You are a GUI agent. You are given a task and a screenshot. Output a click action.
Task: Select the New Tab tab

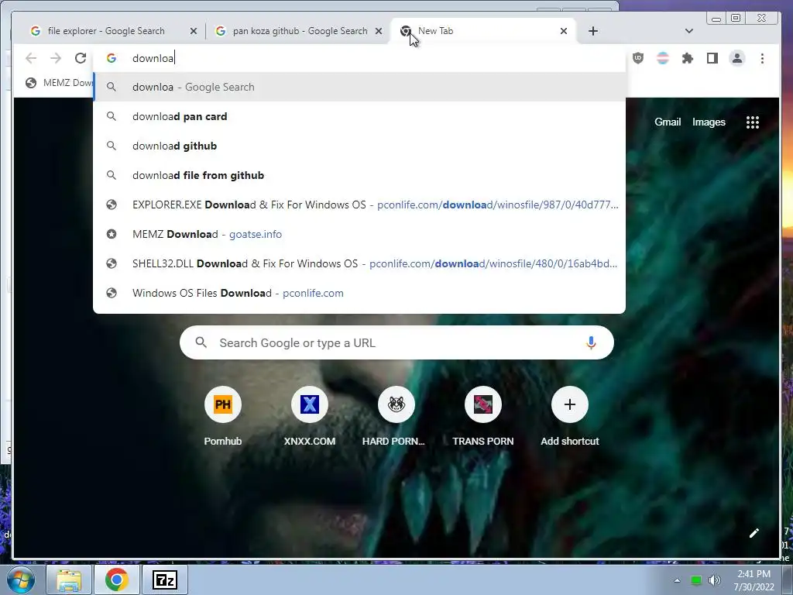483,31
